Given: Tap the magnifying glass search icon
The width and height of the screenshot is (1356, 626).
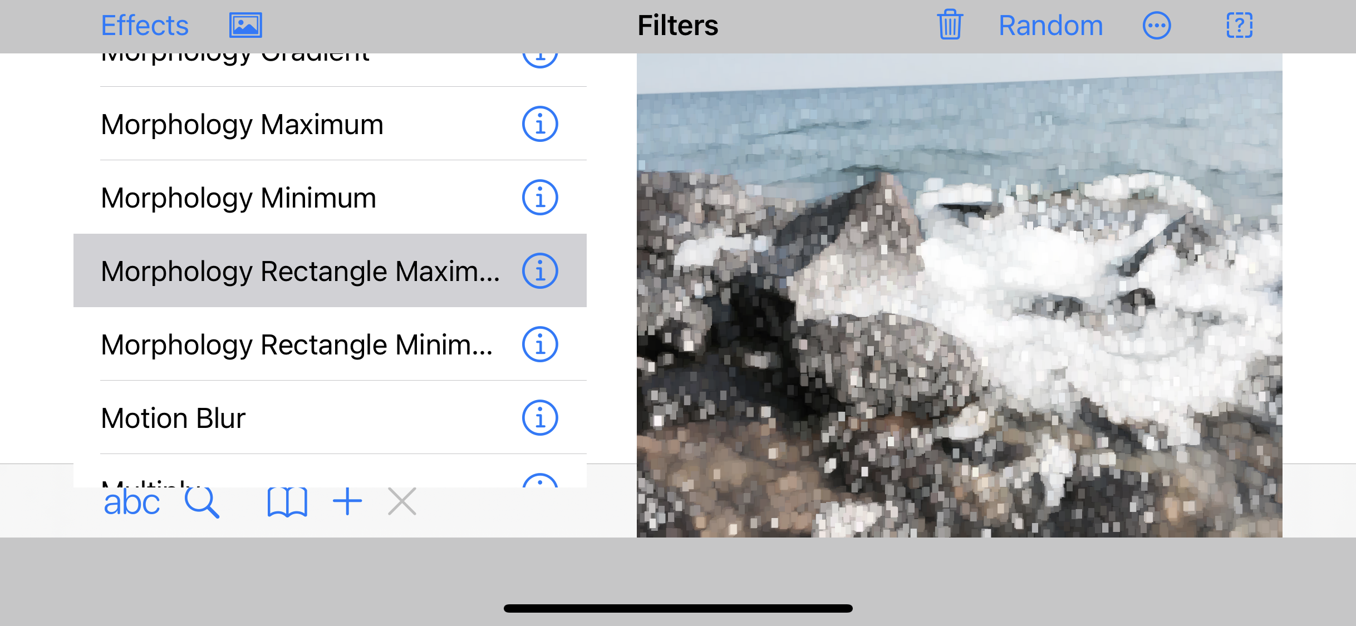Looking at the screenshot, I should click(x=202, y=502).
